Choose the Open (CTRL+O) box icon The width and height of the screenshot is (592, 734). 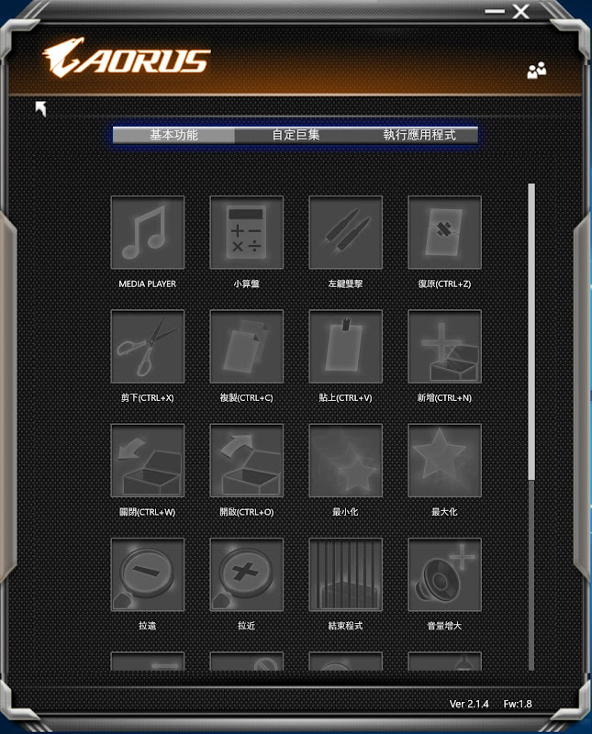coord(246,461)
